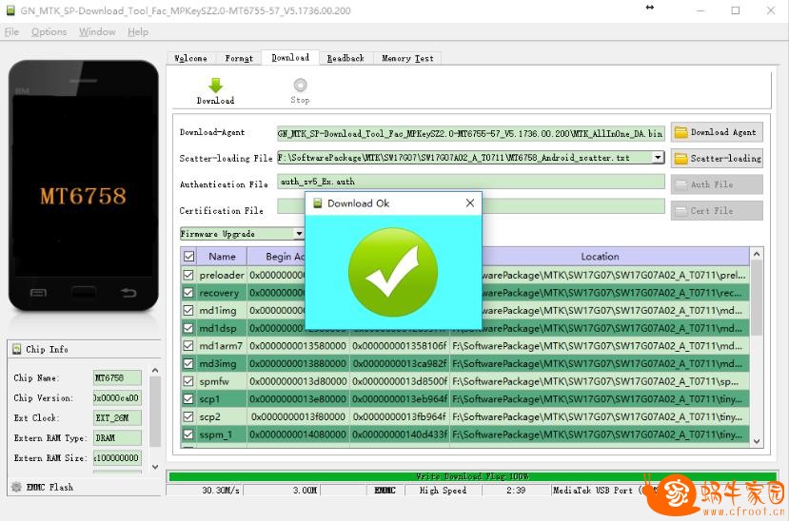Click the Chip Info scroll-up arrow
The image size is (789, 521).
(x=155, y=371)
